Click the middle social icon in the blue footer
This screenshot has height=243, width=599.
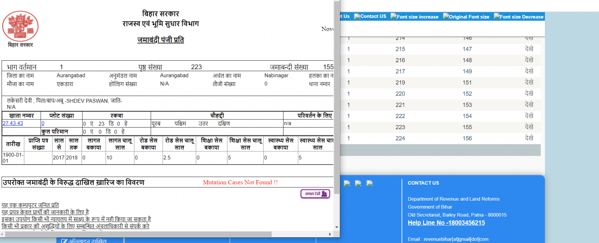pyautogui.click(x=358, y=183)
